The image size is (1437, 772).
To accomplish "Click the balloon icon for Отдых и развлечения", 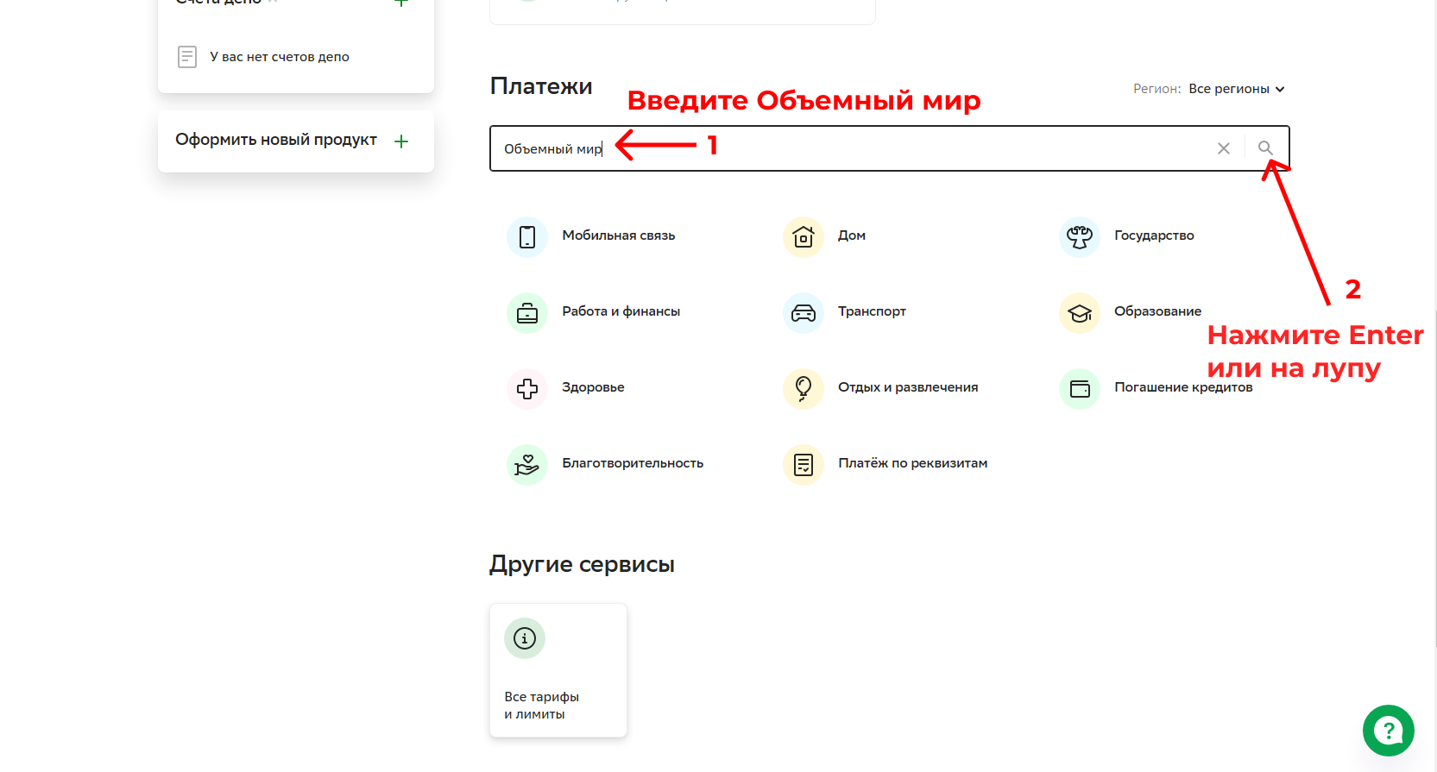I will point(804,388).
